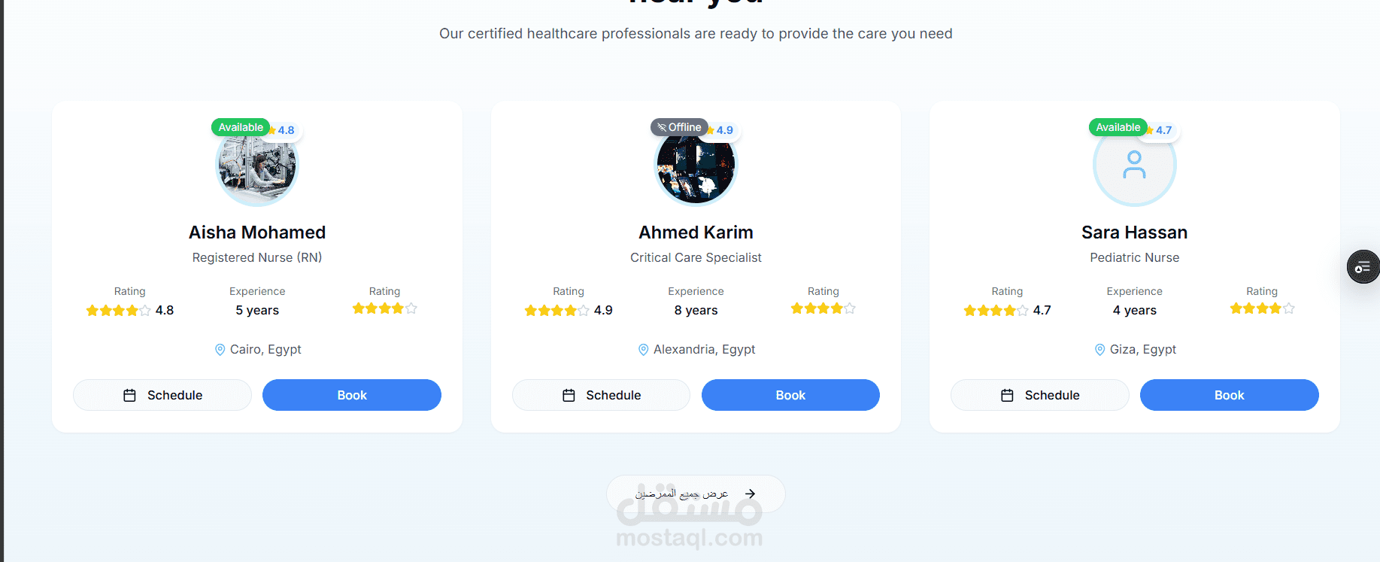Book Ahmed Karim the Critical Care Specialist
Image resolution: width=1380 pixels, height=562 pixels.
point(790,395)
